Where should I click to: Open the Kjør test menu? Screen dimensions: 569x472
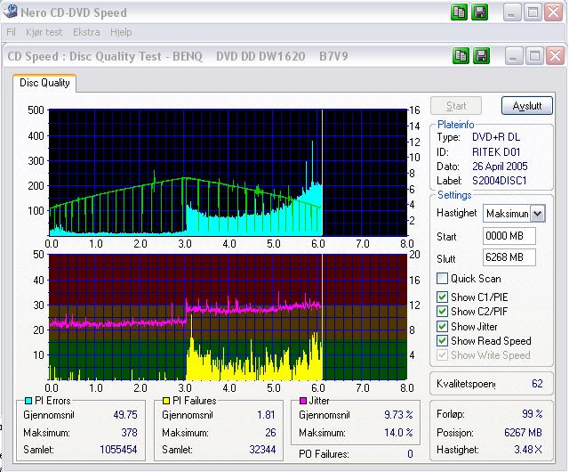point(44,32)
